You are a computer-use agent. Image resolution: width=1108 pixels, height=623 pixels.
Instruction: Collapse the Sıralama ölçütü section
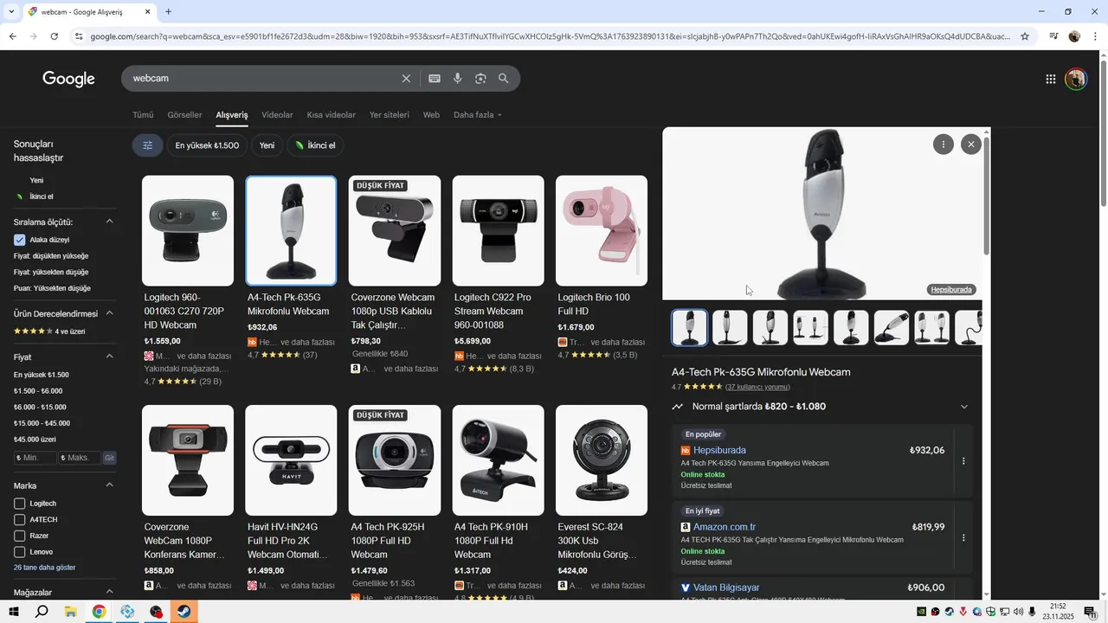(110, 222)
